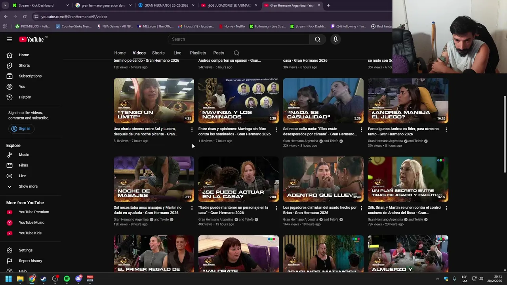Viewport: 507px width, 285px height.
Task: Play 'Noche de masajes' video thumbnail
Action: pyautogui.click(x=154, y=179)
